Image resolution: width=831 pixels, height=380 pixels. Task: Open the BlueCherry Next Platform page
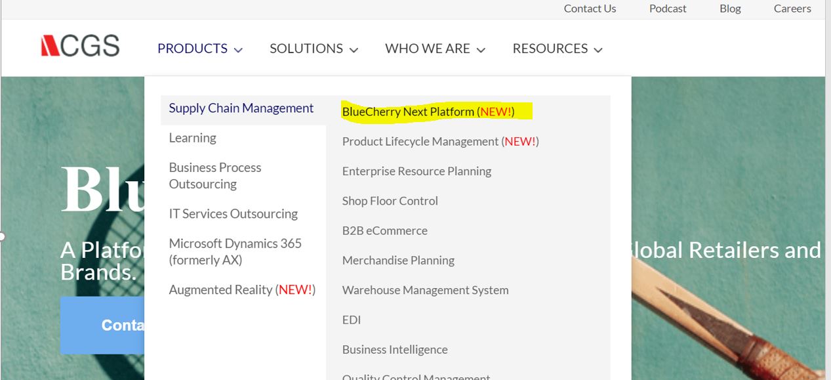tap(409, 112)
